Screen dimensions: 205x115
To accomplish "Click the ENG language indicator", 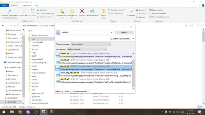I will pos(182,112).
